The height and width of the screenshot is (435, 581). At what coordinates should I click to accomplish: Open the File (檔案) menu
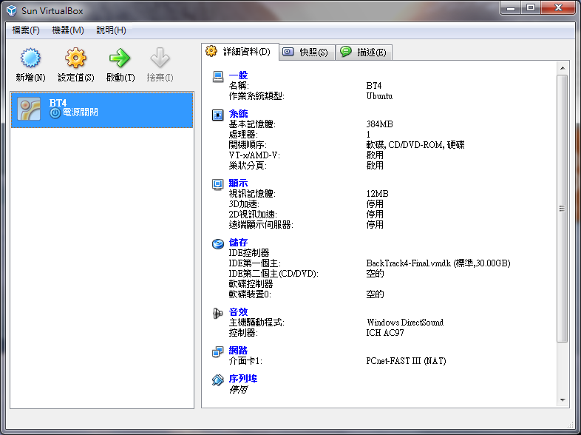coord(26,30)
